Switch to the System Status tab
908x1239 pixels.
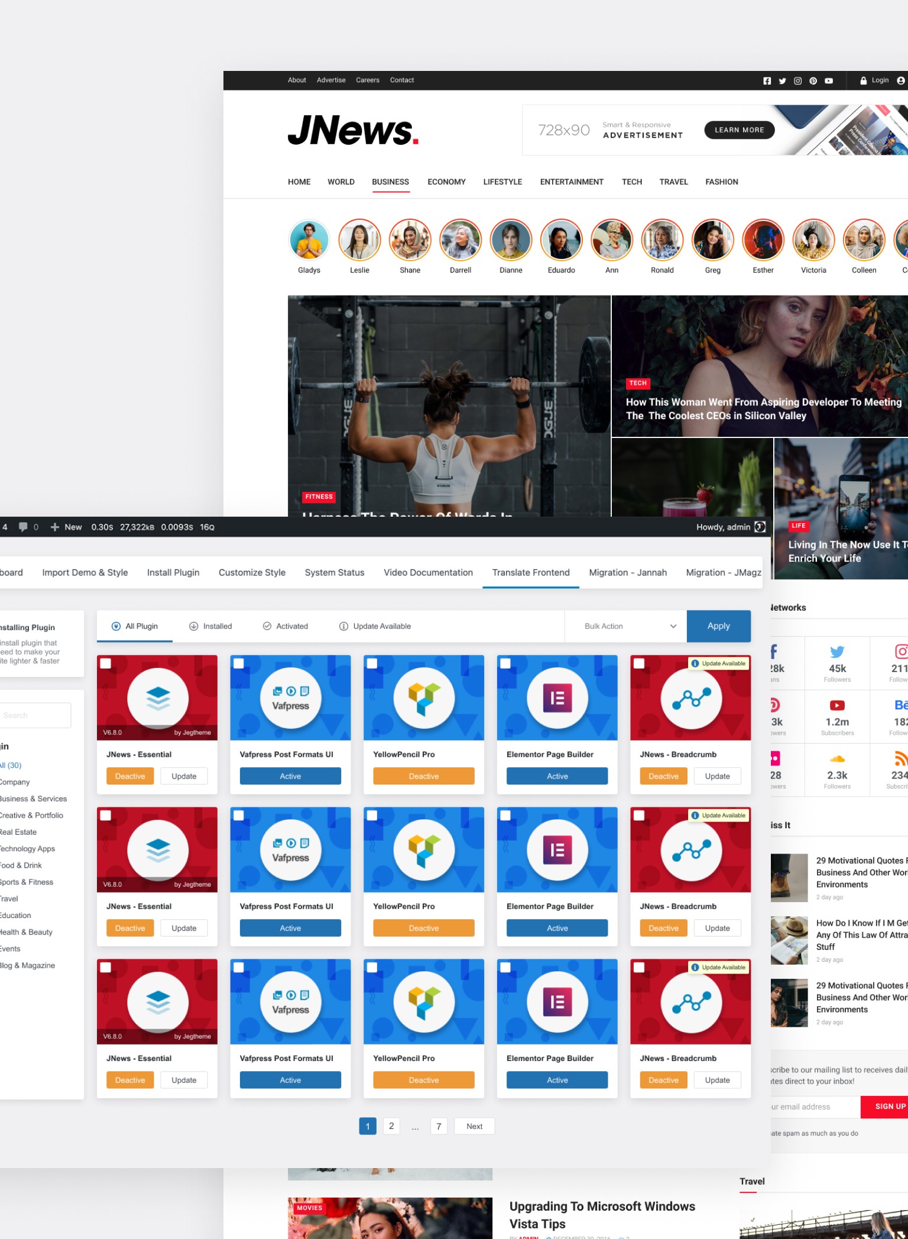tap(335, 572)
